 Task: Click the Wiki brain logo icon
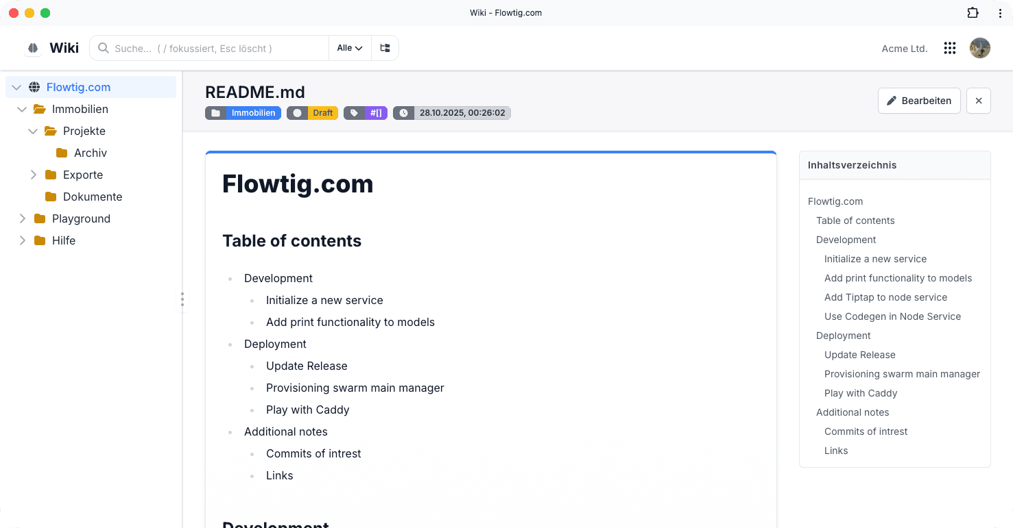coord(33,48)
